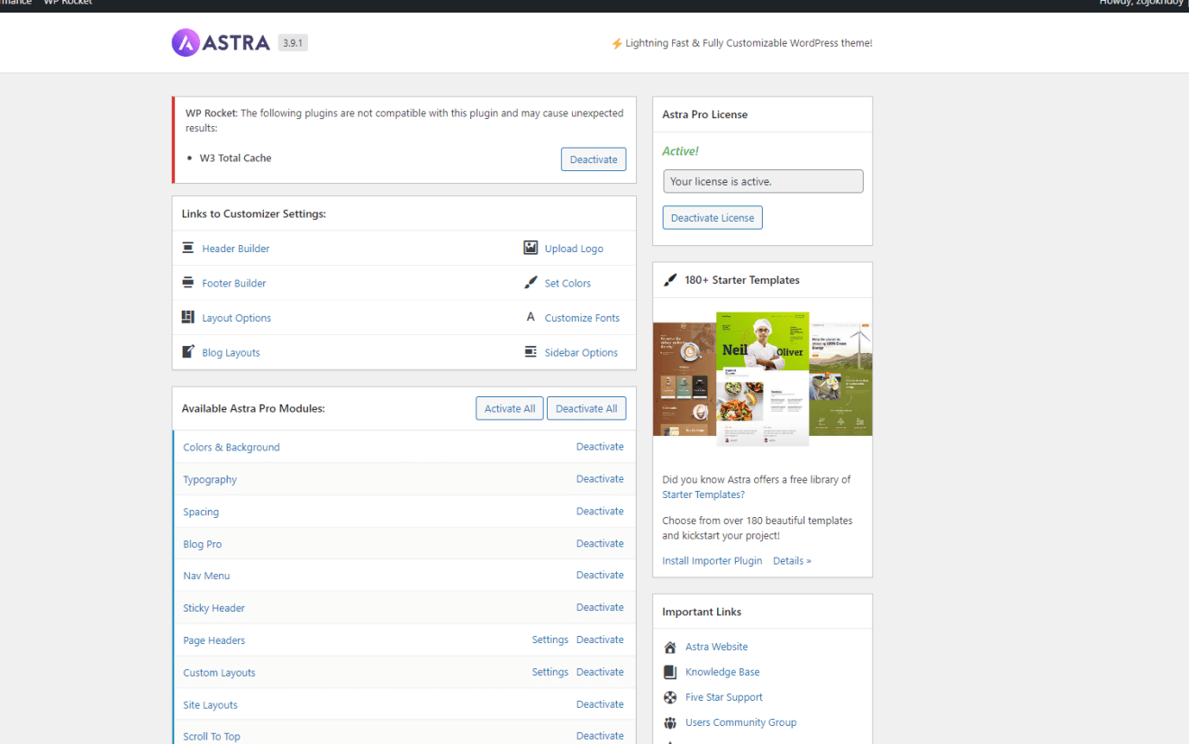Click the Astra Website home icon
The image size is (1189, 744).
click(x=670, y=647)
